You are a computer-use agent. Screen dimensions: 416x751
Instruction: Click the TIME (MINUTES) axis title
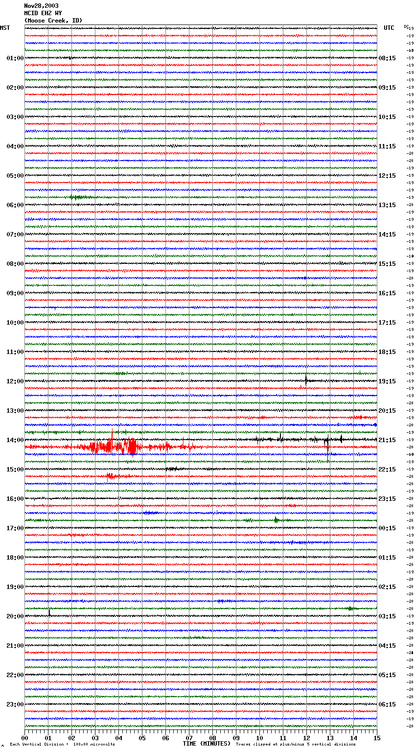(207, 744)
